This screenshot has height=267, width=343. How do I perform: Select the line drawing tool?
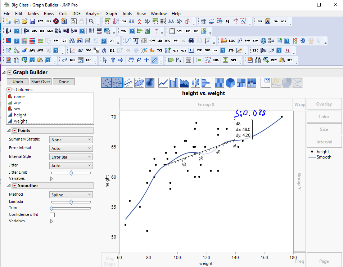click(154, 60)
